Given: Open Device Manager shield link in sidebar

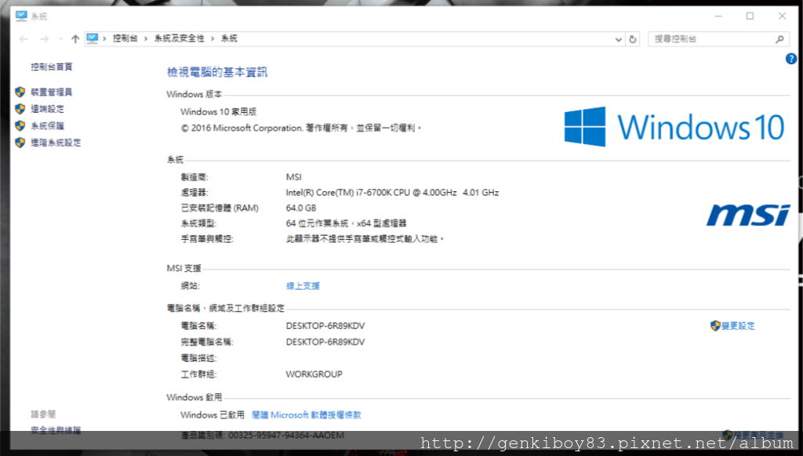Looking at the screenshot, I should 51,92.
